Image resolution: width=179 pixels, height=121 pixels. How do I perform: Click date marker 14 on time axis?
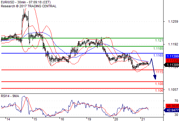[x=8, y=119]
